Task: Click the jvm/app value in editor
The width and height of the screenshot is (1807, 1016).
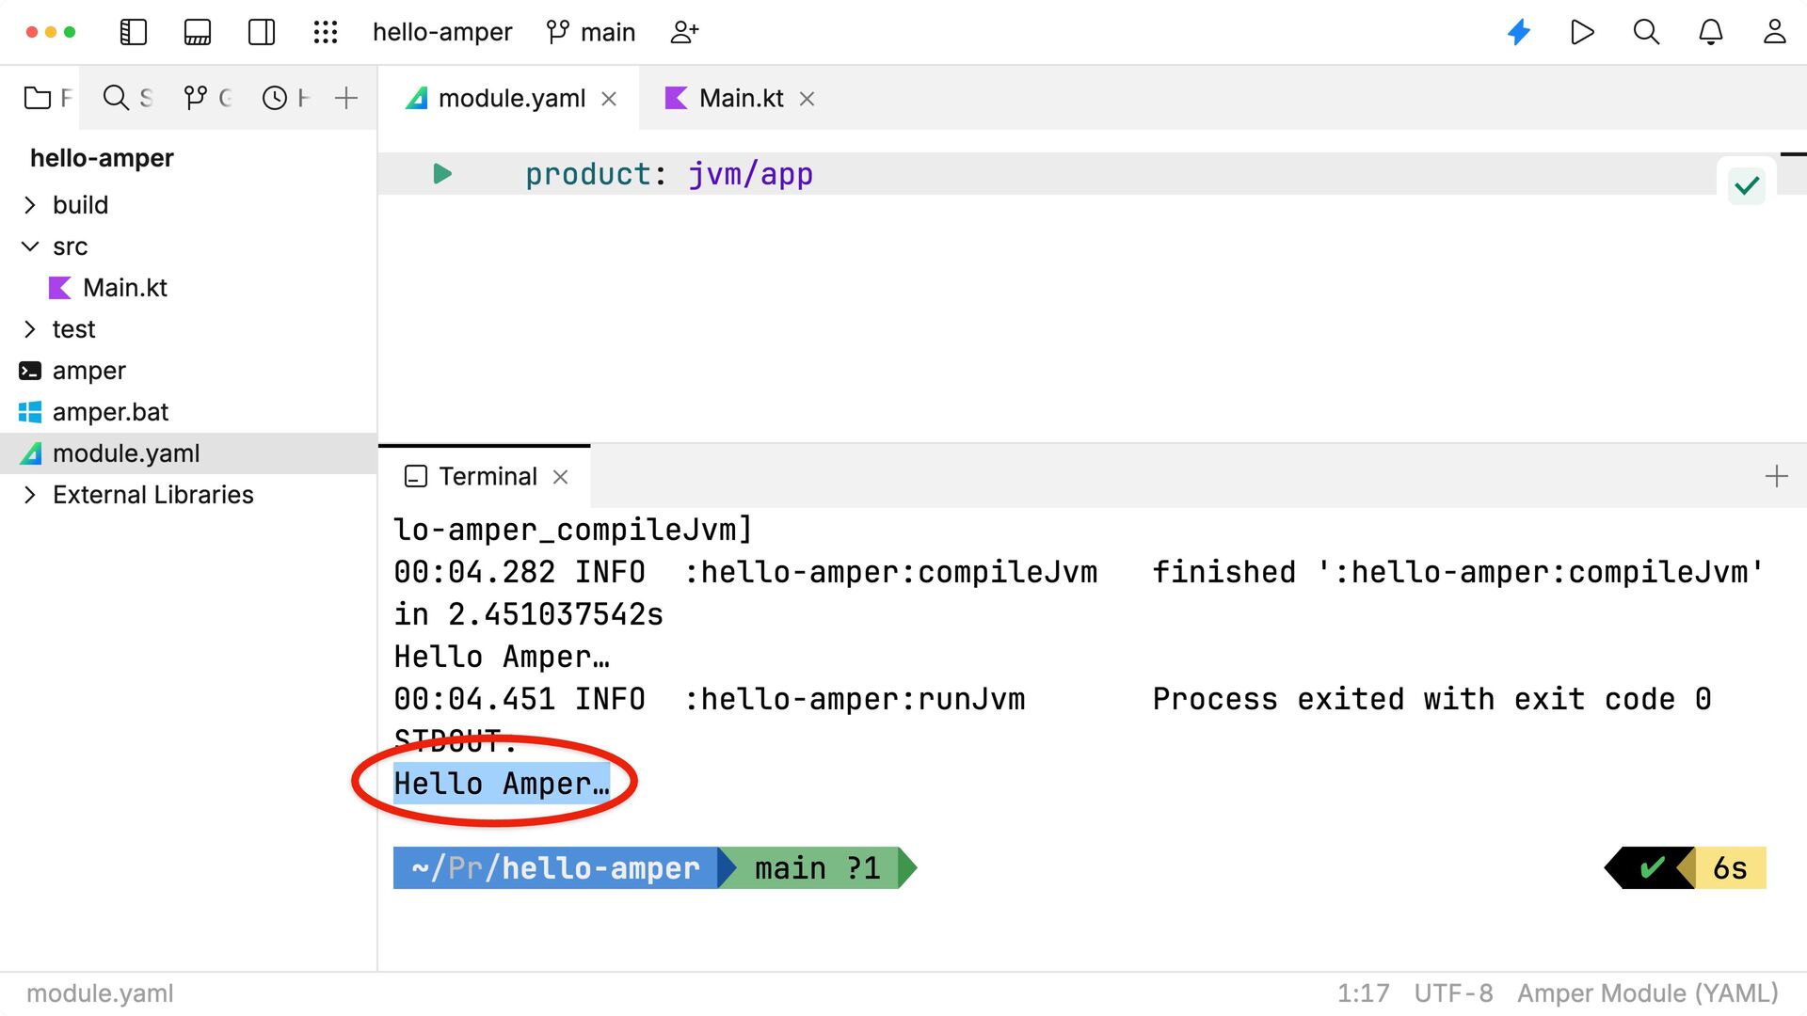Action: click(750, 174)
